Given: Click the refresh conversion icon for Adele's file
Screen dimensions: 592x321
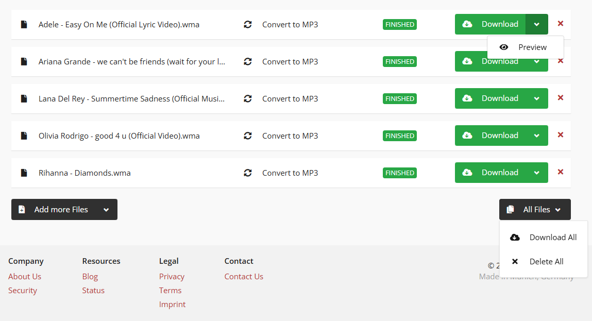Looking at the screenshot, I should point(248,24).
